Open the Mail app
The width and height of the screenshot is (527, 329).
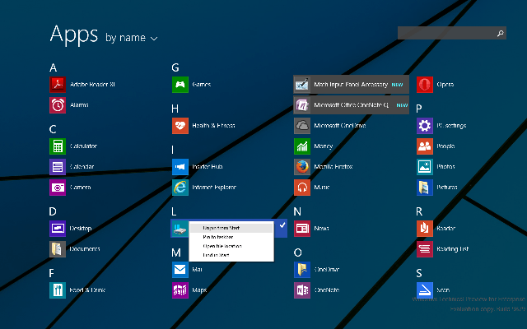[187, 270]
